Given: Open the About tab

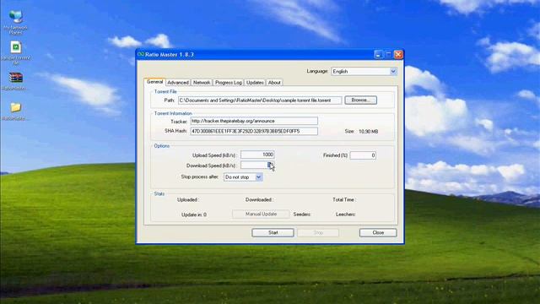Looking at the screenshot, I should [274, 83].
